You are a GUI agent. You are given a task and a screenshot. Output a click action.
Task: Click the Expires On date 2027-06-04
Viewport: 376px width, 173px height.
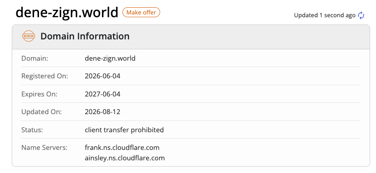(103, 94)
